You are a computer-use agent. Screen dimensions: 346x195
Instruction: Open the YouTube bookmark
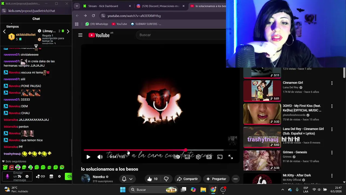click(x=119, y=24)
